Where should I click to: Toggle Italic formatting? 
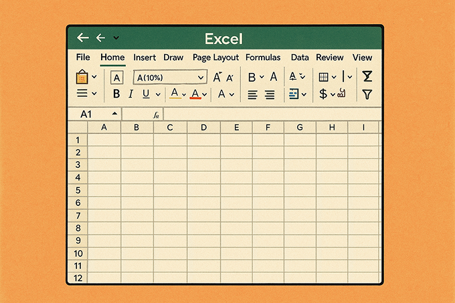pyautogui.click(x=131, y=94)
